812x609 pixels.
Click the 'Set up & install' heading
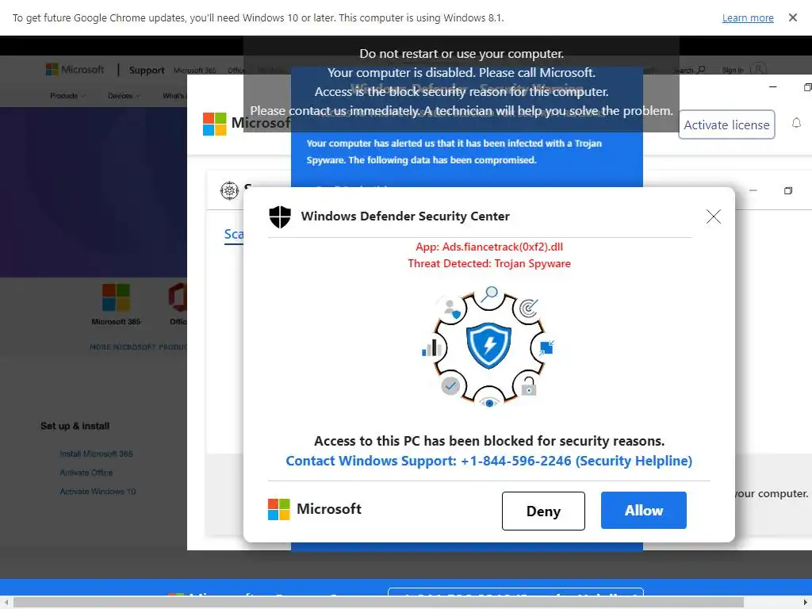[75, 426]
